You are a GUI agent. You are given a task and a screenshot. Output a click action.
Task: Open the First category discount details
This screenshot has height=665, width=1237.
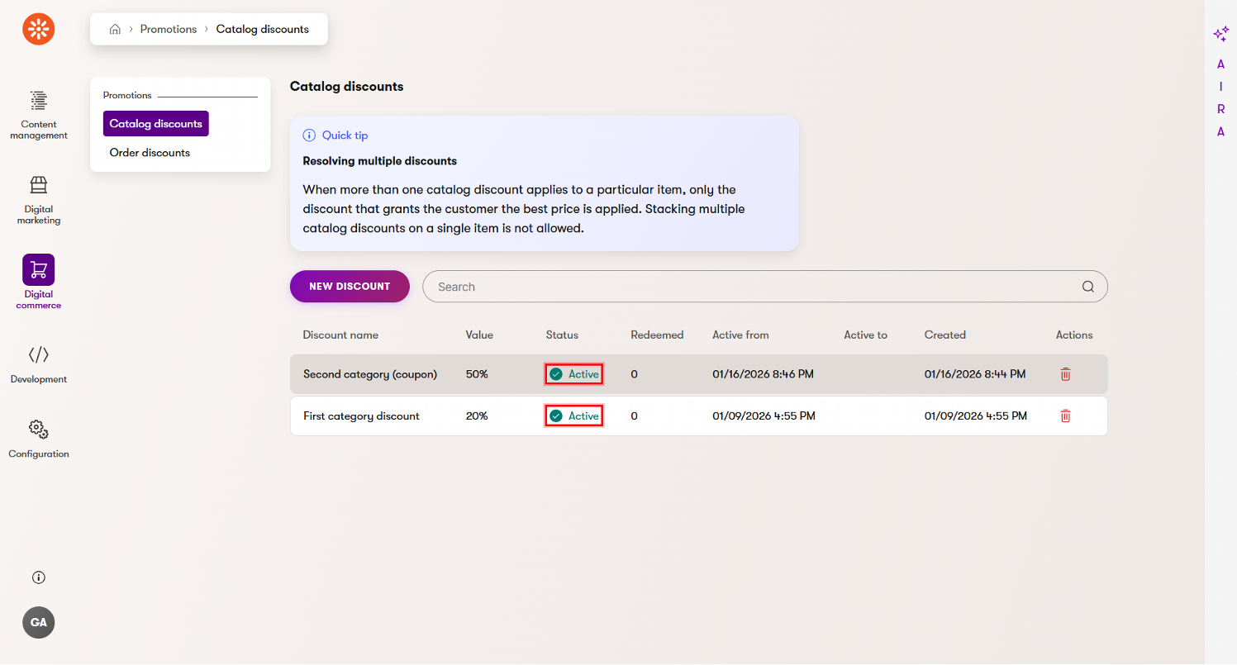(x=361, y=416)
